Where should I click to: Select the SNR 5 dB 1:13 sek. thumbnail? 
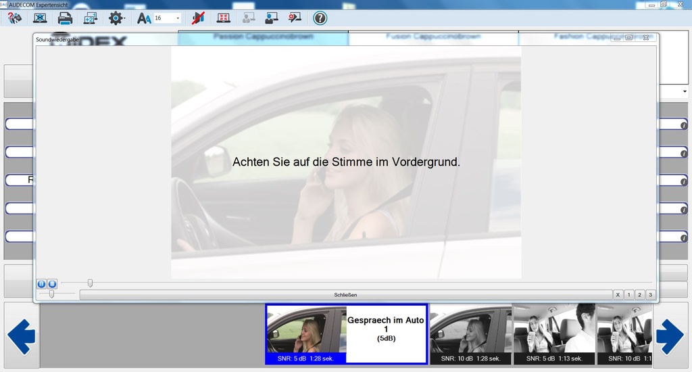(554, 334)
